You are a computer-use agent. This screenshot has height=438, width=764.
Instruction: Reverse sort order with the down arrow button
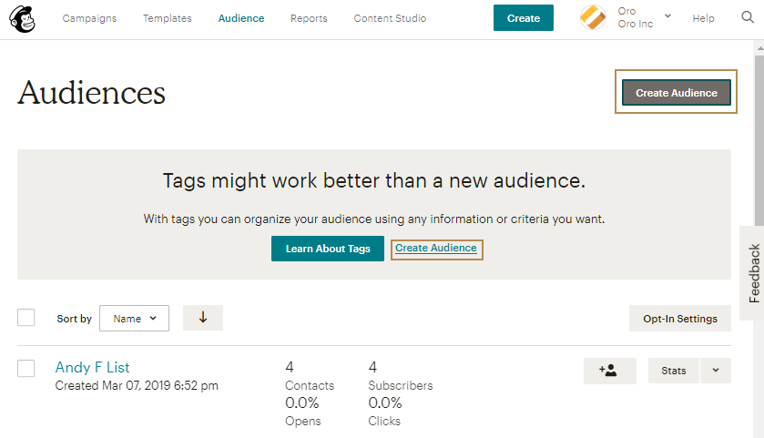(x=203, y=318)
